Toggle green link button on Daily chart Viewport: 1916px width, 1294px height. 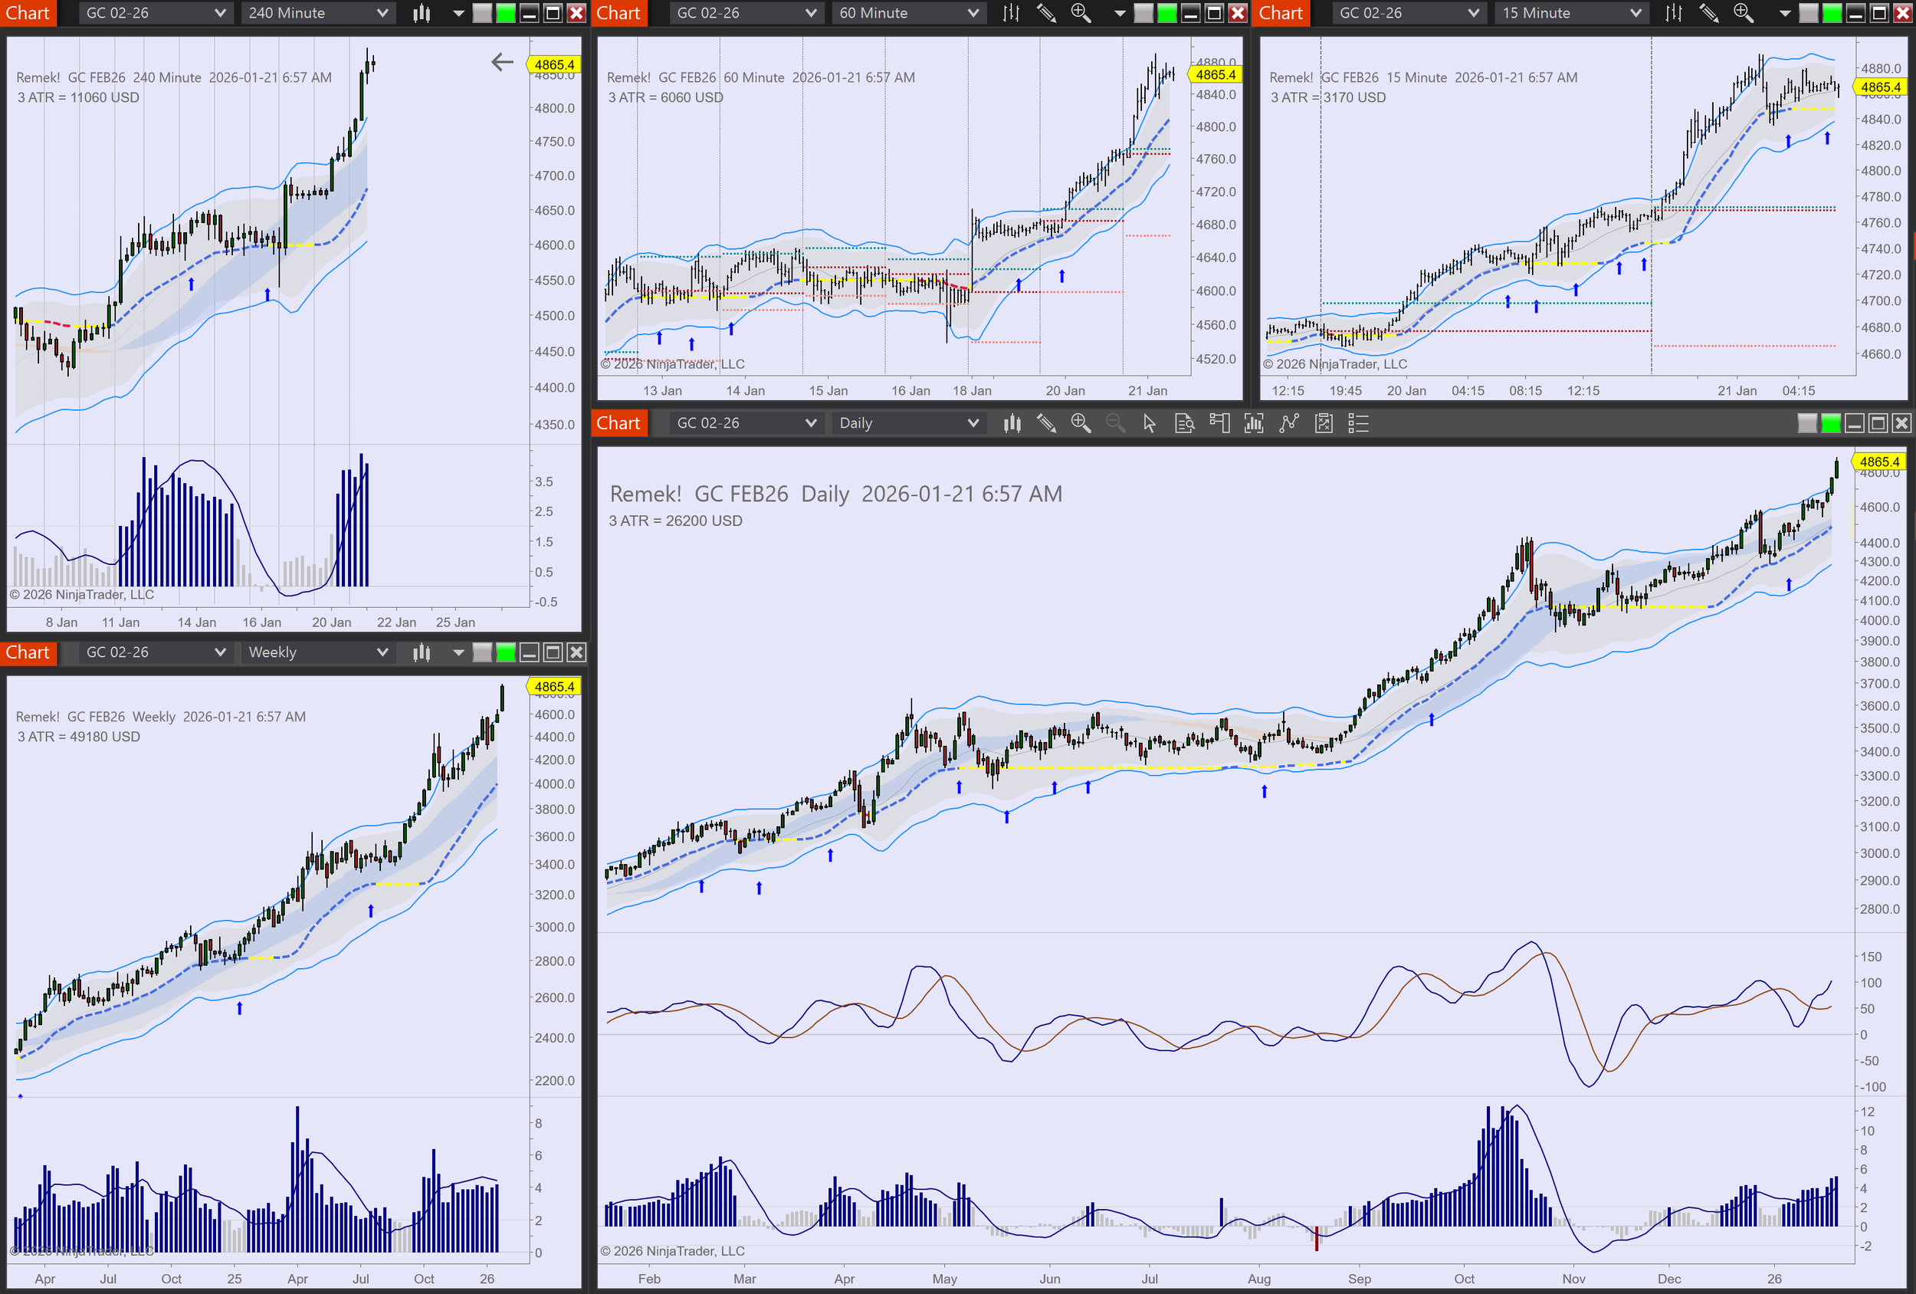pyautogui.click(x=1830, y=423)
